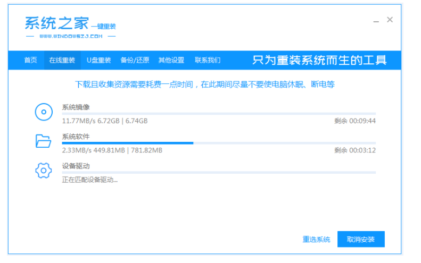
Task: Go to the 首页 tab
Action: click(x=31, y=60)
